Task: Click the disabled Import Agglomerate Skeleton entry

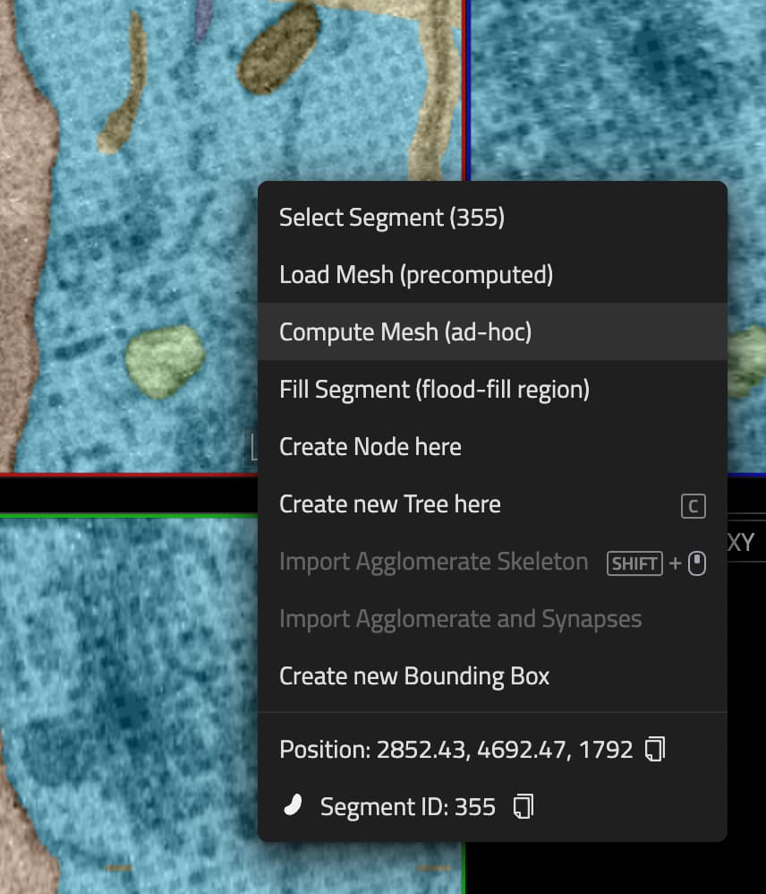Action: (433, 561)
